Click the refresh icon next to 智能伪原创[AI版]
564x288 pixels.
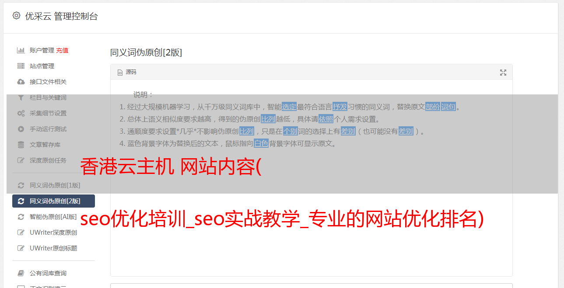point(21,217)
